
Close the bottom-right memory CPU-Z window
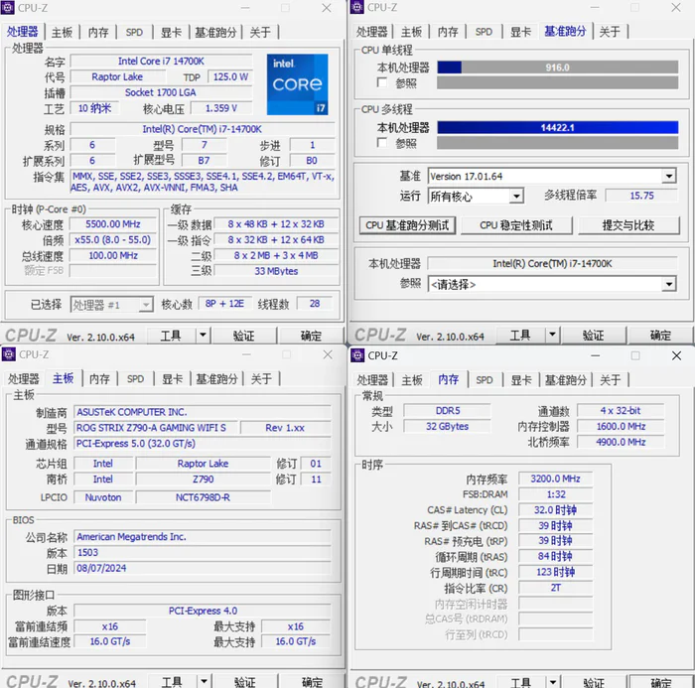(x=676, y=355)
